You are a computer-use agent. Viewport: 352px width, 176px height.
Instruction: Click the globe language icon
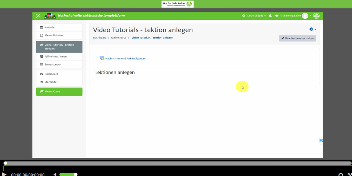point(243,16)
